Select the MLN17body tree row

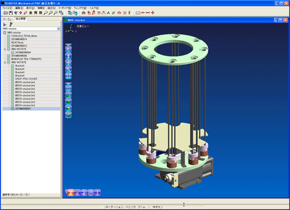pyautogui.click(x=31, y=42)
